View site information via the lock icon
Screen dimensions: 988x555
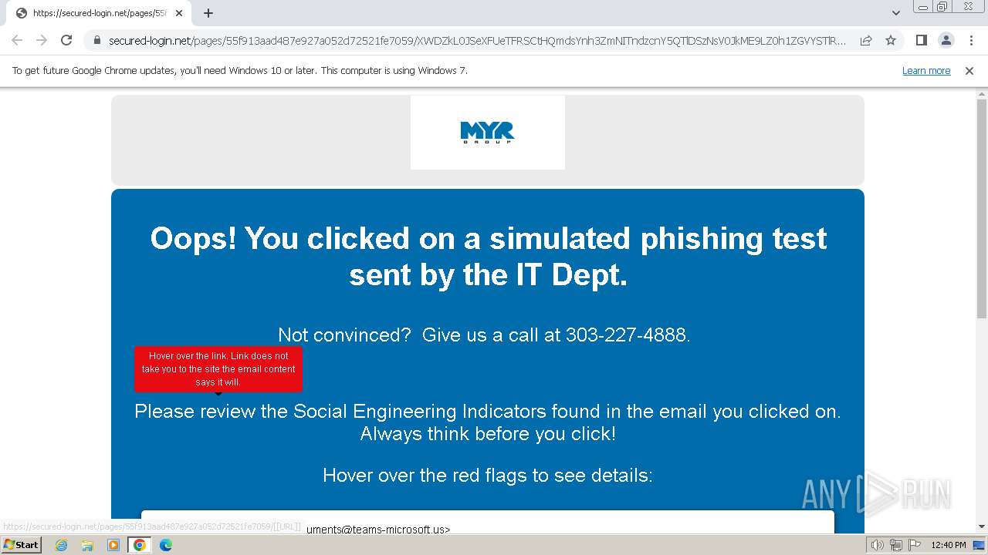[x=96, y=40]
